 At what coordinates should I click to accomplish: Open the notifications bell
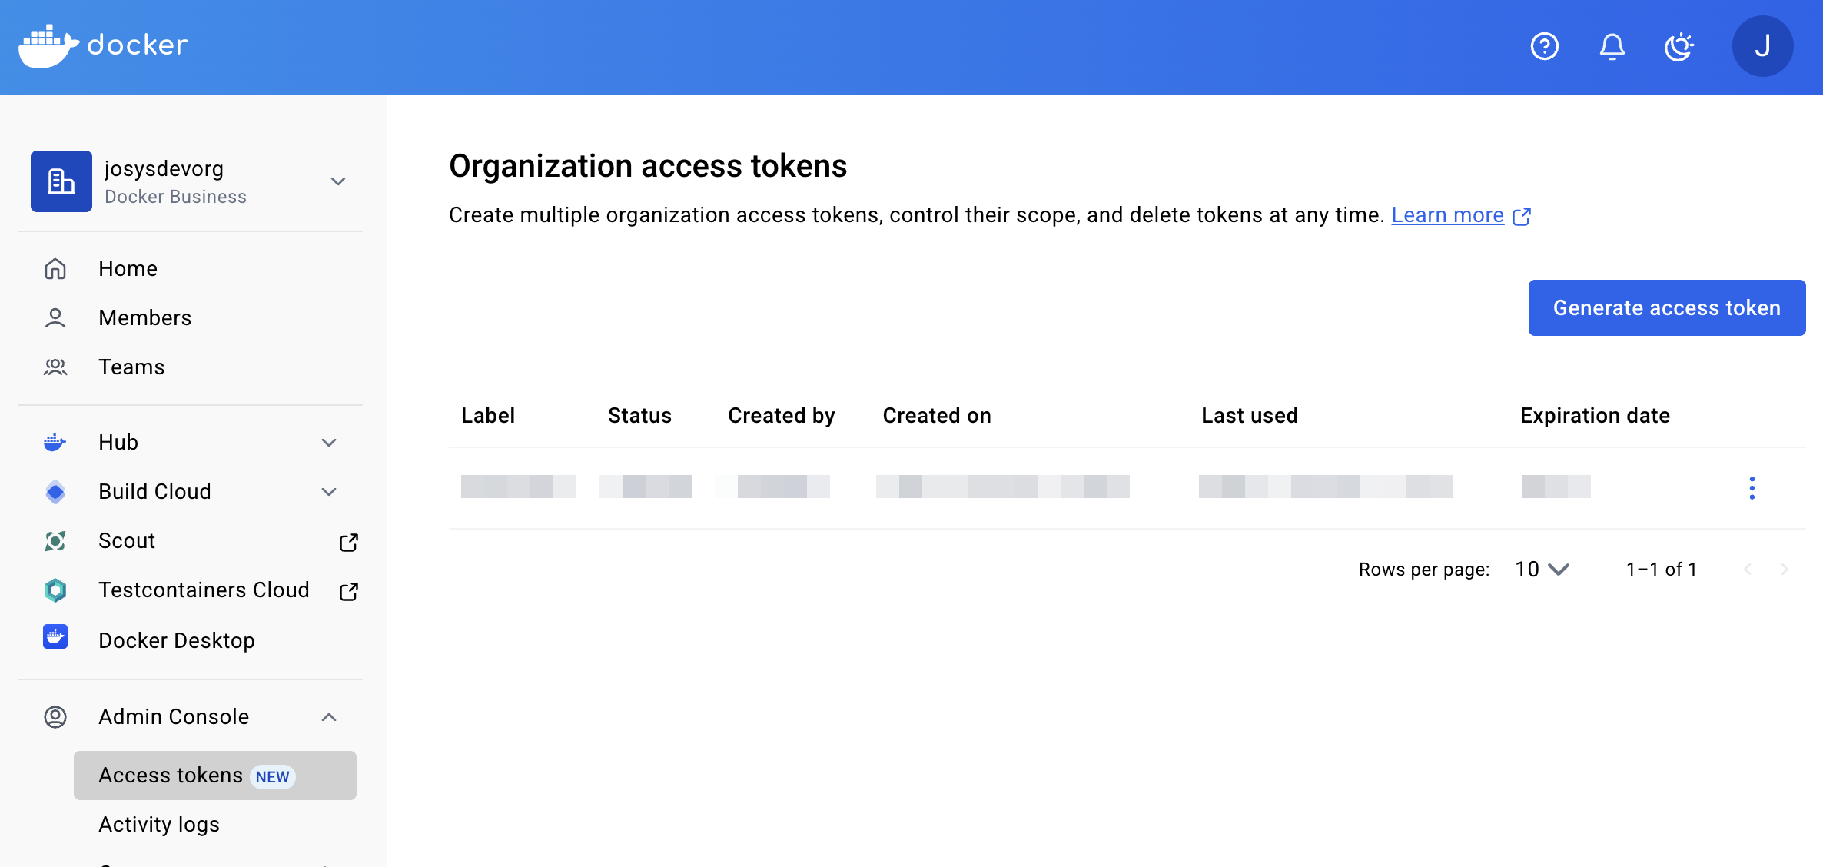click(x=1612, y=46)
